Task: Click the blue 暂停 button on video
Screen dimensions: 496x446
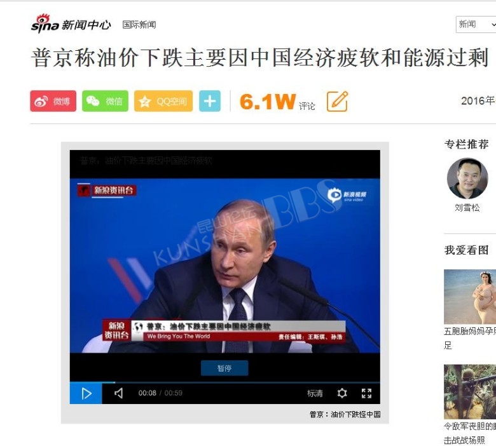Action: point(224,368)
